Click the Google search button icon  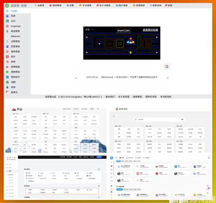point(167,67)
